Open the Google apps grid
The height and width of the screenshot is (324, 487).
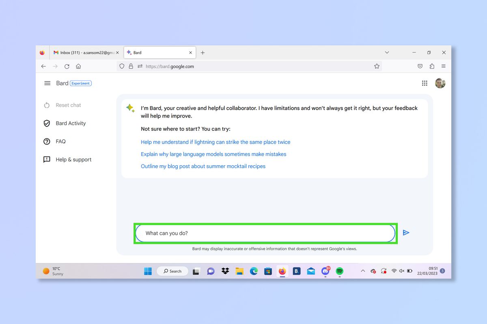[x=425, y=83]
